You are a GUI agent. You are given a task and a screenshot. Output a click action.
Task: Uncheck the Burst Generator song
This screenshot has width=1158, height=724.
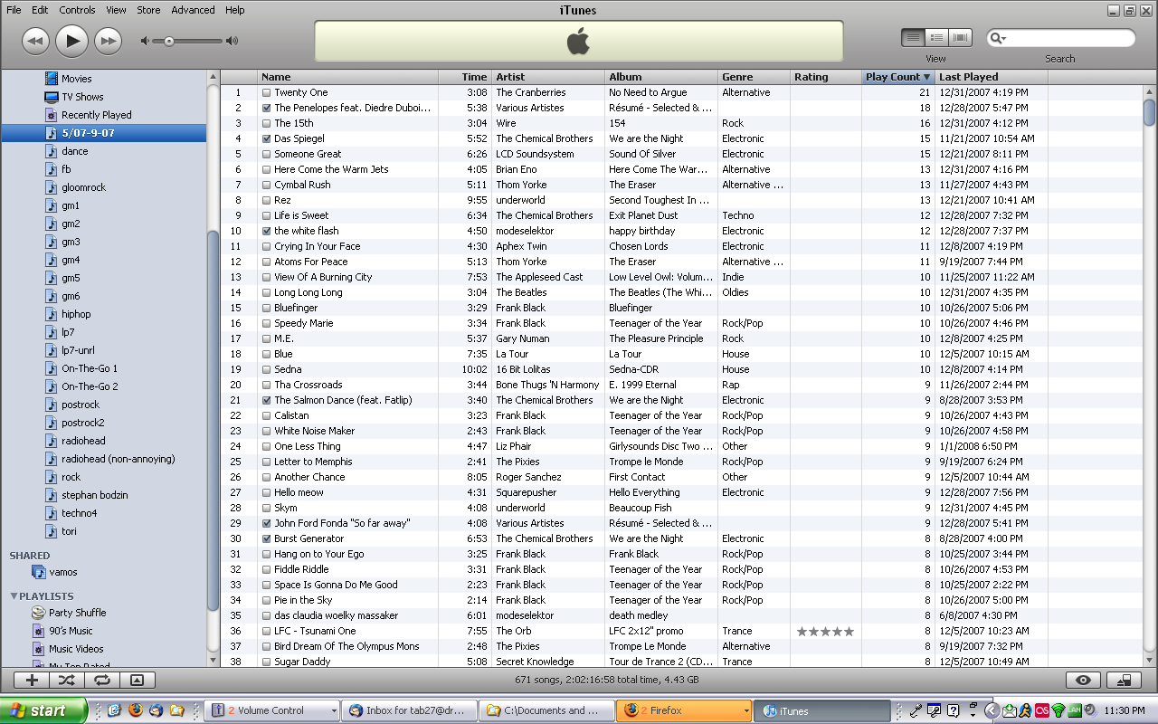(267, 538)
